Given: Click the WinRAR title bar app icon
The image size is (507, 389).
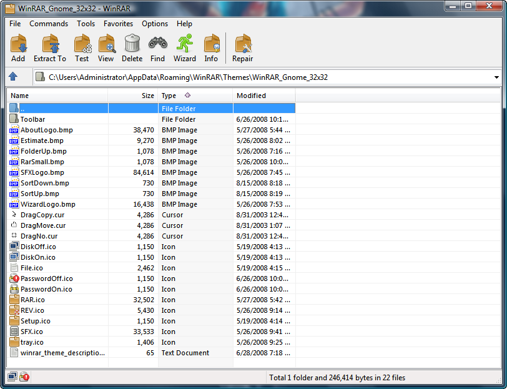Looking at the screenshot, I should 10,8.
